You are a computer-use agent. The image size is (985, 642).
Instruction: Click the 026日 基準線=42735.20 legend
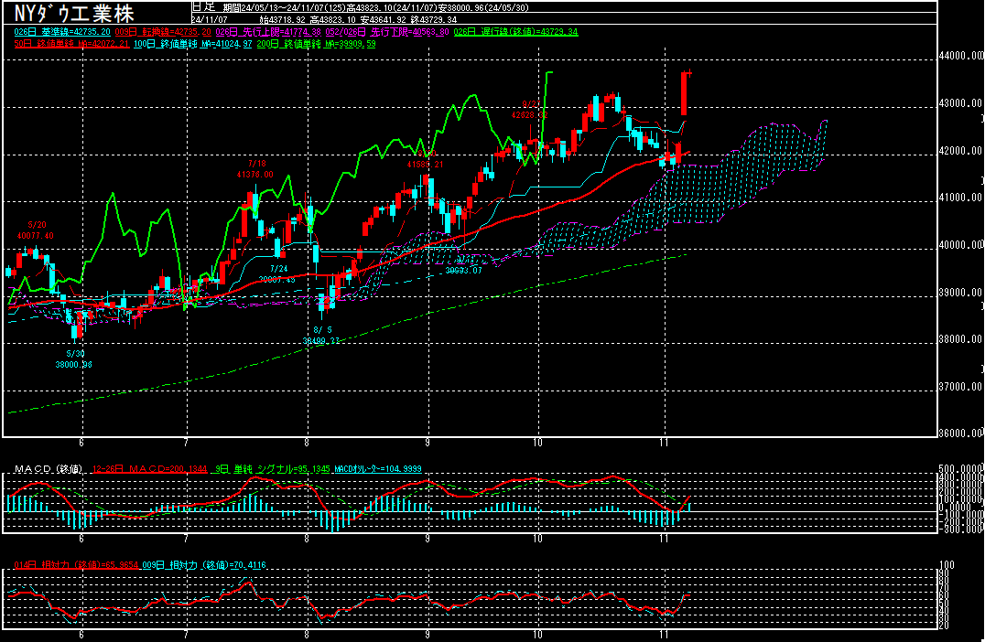[x=62, y=31]
